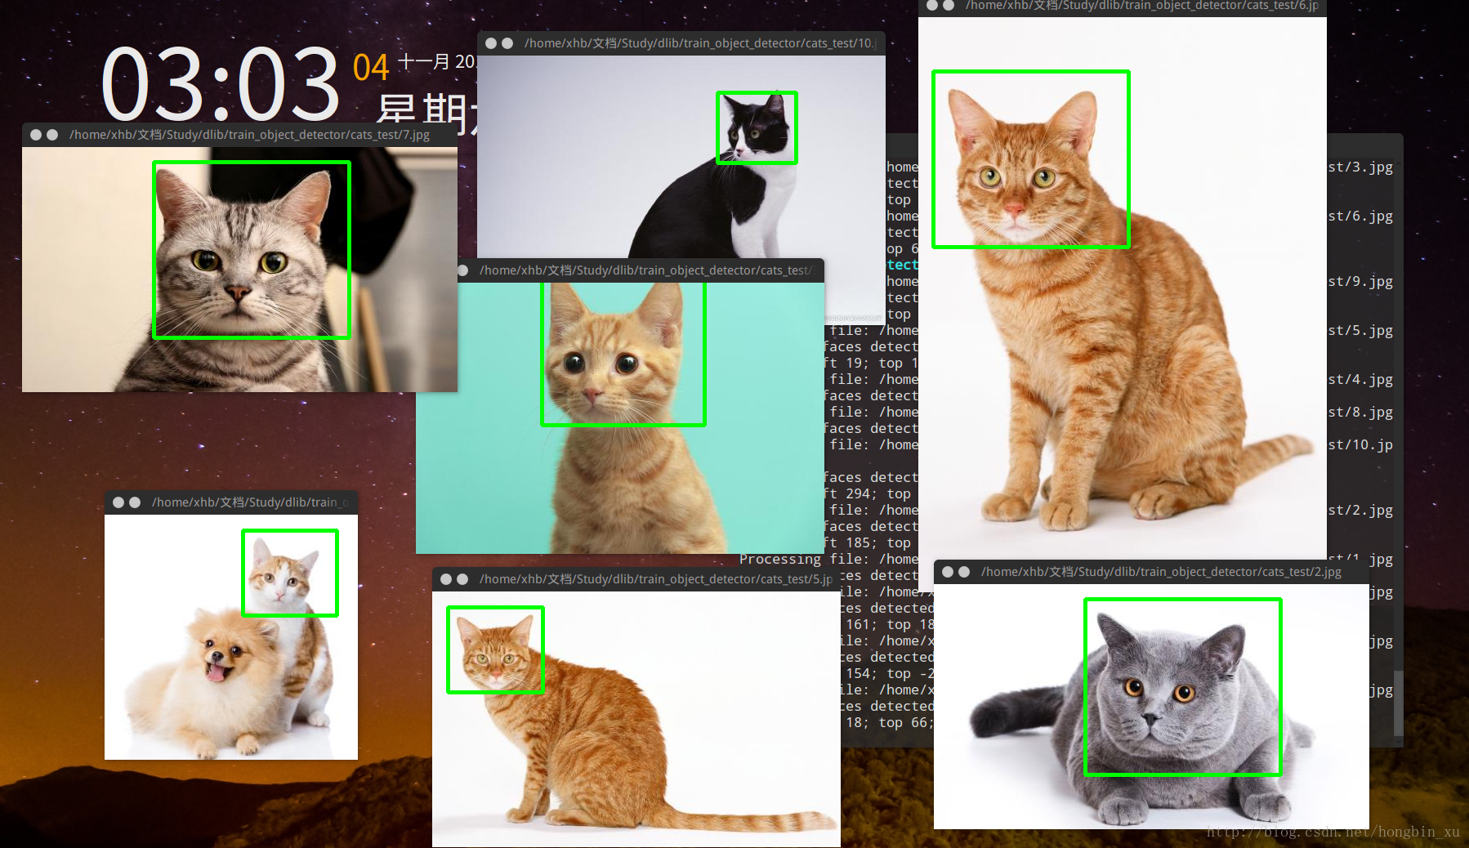The height and width of the screenshot is (848, 1469).
Task: Click the terminal window scrollbar handle
Action: point(1398,703)
